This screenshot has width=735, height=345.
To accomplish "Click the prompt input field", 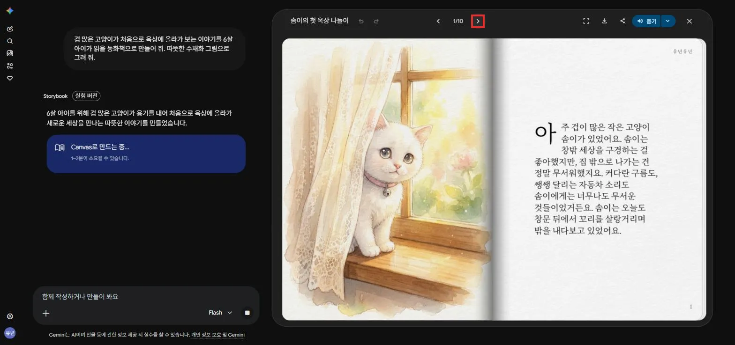I will [x=146, y=296].
